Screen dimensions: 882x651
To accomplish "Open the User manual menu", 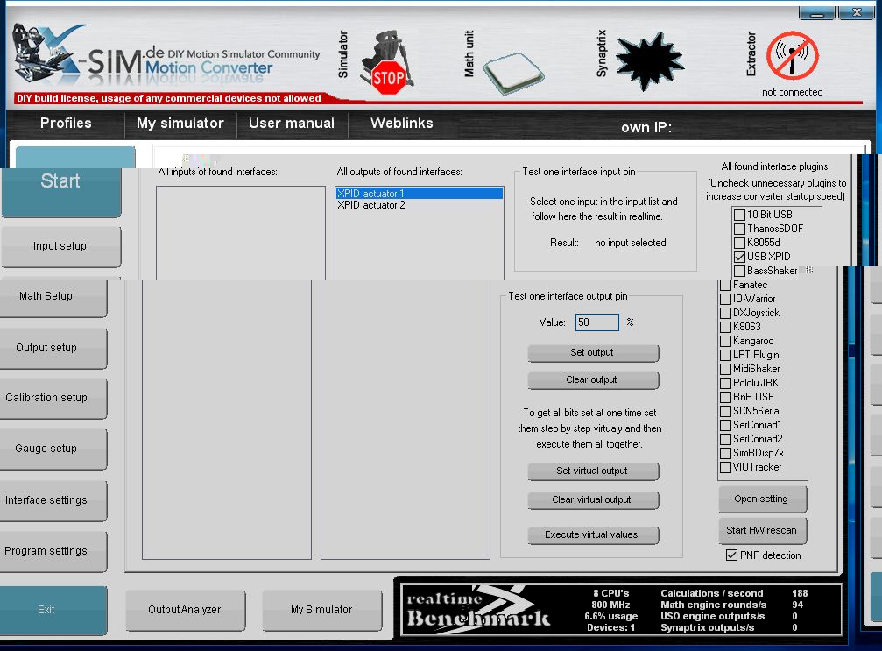I will click(x=292, y=124).
